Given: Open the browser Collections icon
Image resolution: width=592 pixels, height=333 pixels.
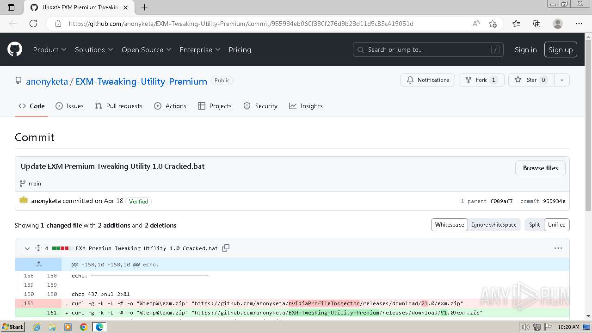Looking at the screenshot, I should click(536, 24).
